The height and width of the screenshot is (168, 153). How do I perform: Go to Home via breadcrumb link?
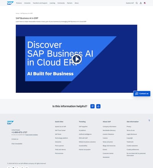[x=17, y=13]
